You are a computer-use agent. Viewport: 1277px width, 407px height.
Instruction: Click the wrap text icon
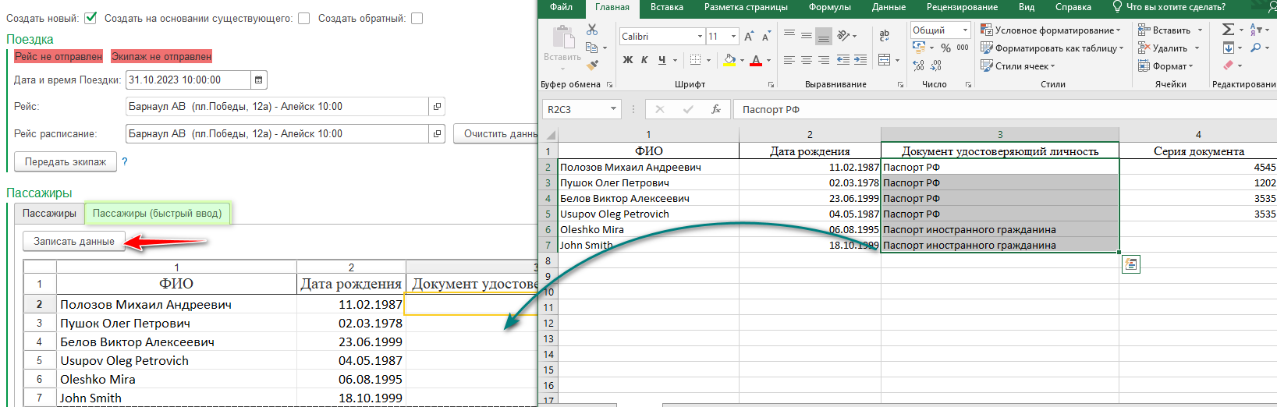[x=884, y=36]
